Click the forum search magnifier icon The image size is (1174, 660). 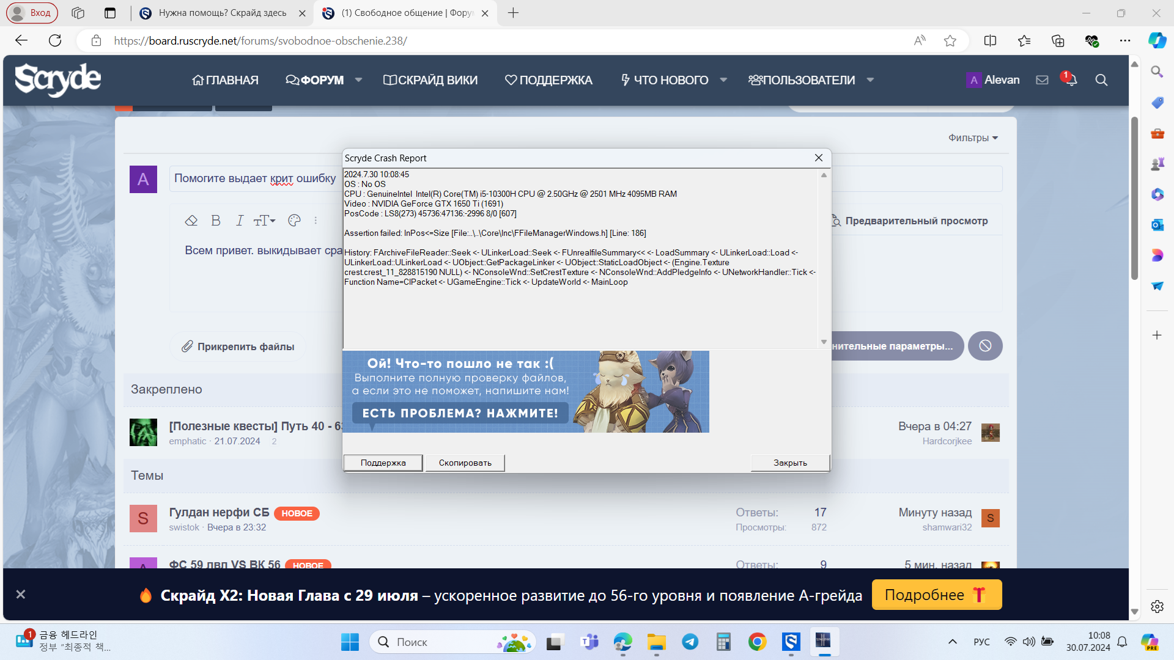(x=1101, y=80)
